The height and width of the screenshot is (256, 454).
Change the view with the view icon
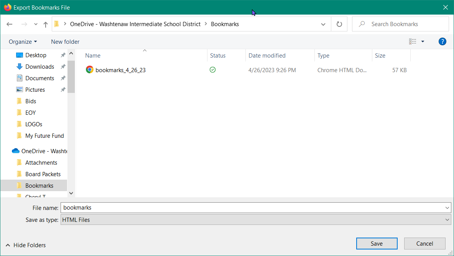(413, 41)
